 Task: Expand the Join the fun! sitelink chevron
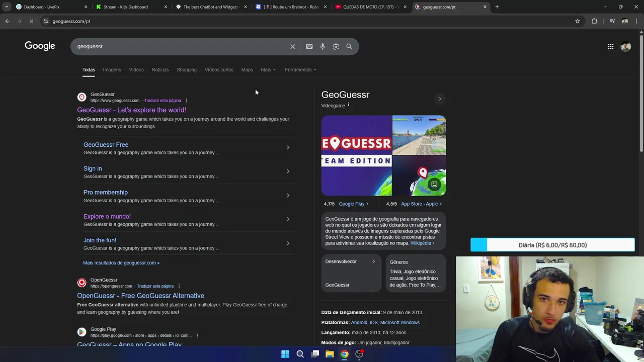coord(288,243)
